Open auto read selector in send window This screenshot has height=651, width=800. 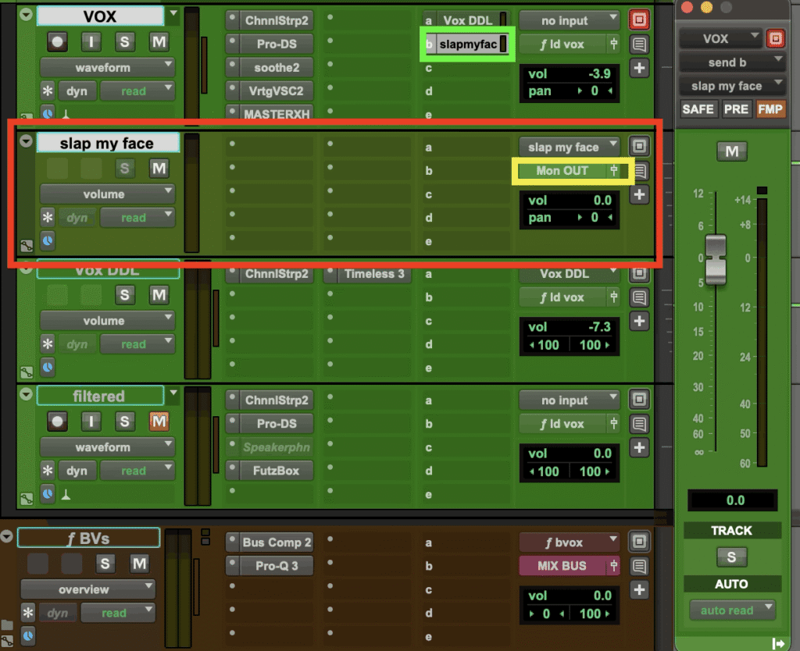point(732,610)
